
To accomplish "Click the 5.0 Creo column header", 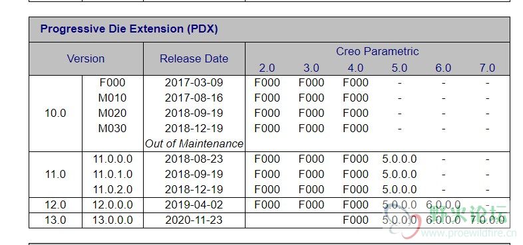I will (x=399, y=68).
